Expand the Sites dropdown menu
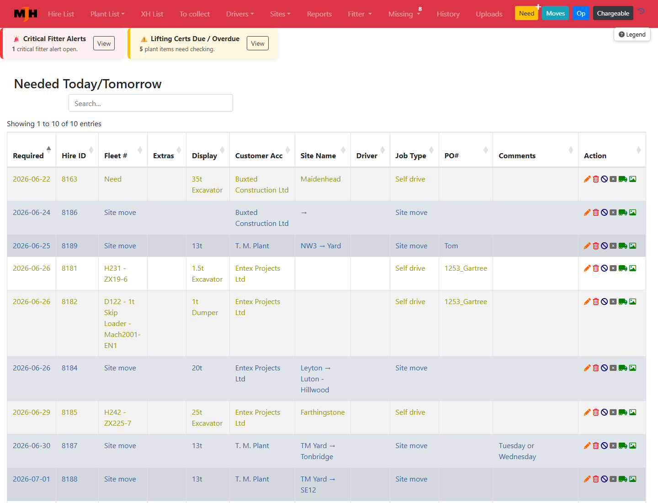Image resolution: width=658 pixels, height=503 pixels. tap(280, 14)
